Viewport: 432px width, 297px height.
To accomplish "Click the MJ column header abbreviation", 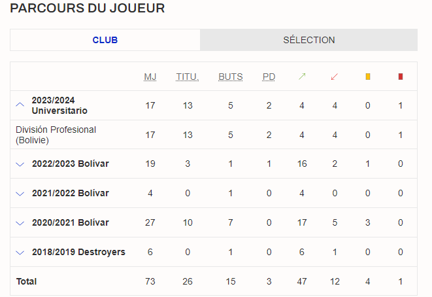I will coord(150,77).
